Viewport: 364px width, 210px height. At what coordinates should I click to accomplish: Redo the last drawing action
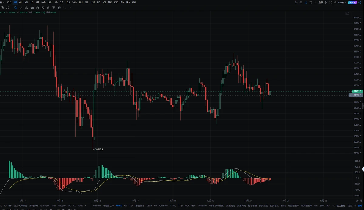pyautogui.click(x=70, y=8)
